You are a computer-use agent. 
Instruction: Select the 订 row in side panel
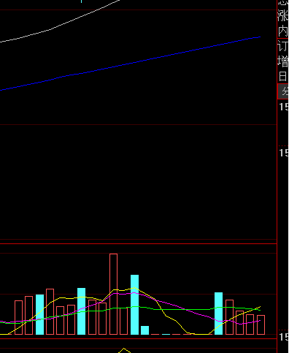(x=283, y=46)
